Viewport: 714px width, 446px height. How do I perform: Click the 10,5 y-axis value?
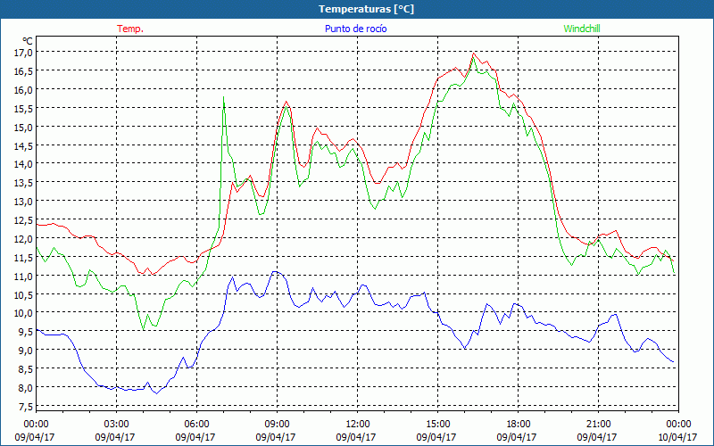coord(25,294)
